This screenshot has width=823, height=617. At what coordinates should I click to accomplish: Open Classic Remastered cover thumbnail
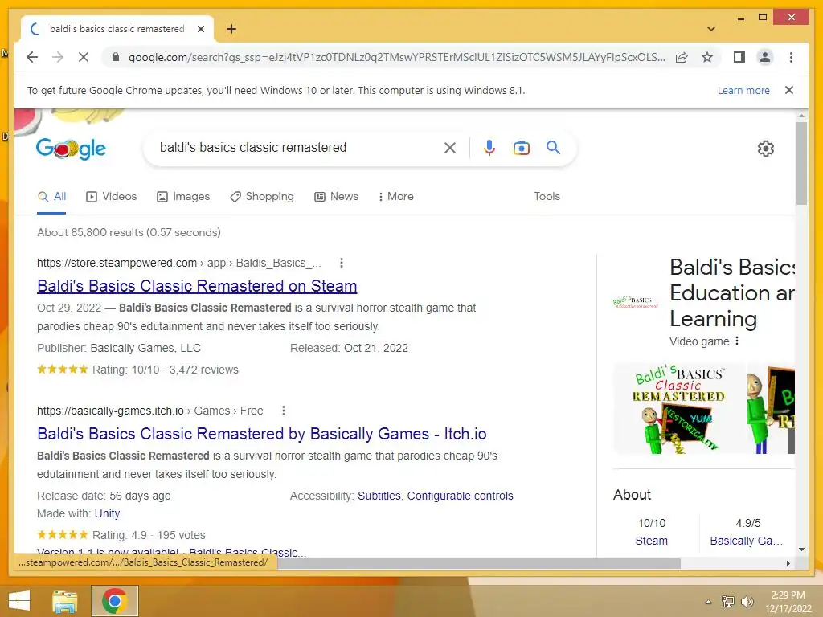(x=678, y=408)
